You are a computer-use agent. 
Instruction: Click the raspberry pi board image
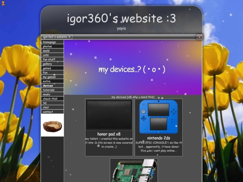pyautogui.click(x=134, y=170)
